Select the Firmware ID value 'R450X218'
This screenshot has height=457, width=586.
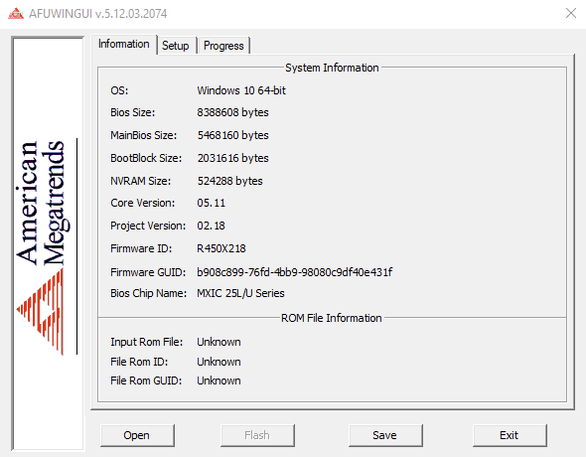click(221, 248)
